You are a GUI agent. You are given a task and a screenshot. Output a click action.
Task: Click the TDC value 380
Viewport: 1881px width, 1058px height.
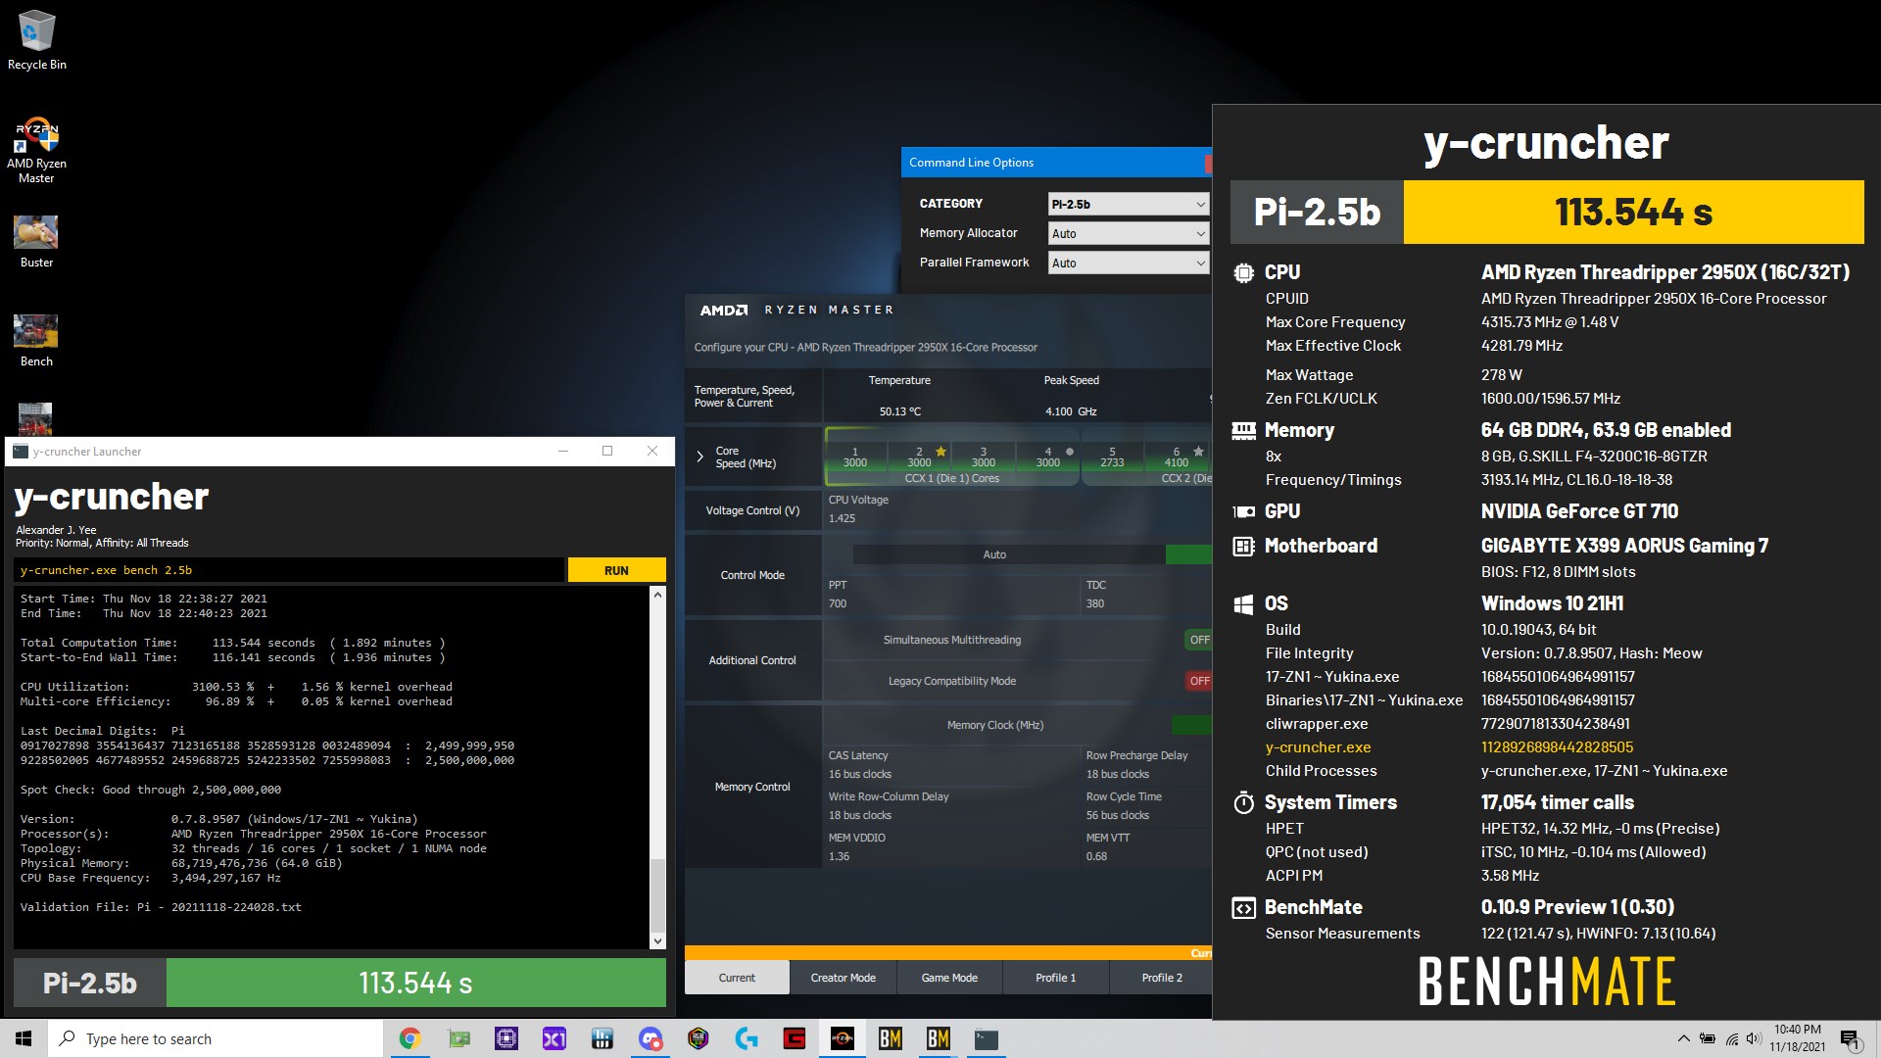[x=1095, y=603]
